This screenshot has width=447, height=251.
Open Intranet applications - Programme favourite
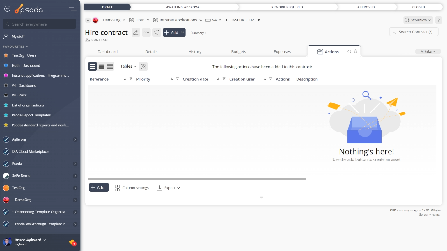[40, 76]
